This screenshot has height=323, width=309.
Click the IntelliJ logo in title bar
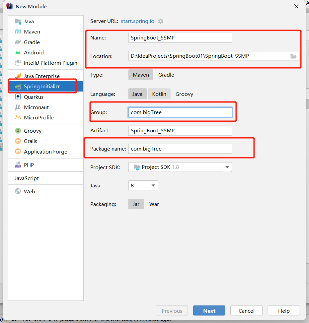pyautogui.click(x=9, y=6)
